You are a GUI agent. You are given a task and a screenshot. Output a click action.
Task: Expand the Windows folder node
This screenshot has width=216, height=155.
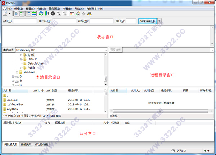click(x=17, y=72)
